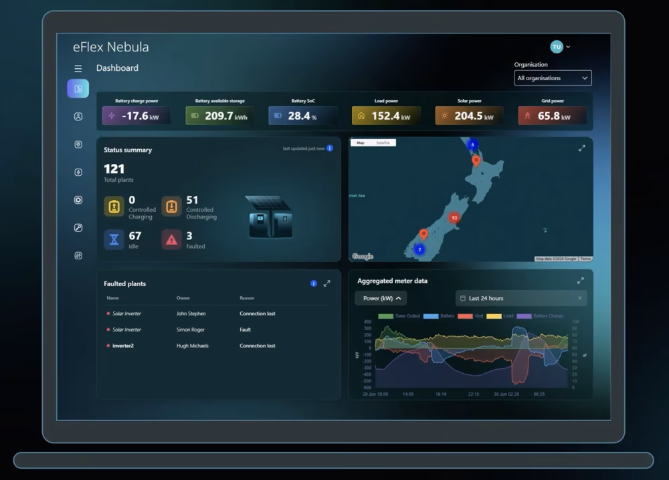Click the Reason column header
The height and width of the screenshot is (480, 669).
[x=247, y=298]
